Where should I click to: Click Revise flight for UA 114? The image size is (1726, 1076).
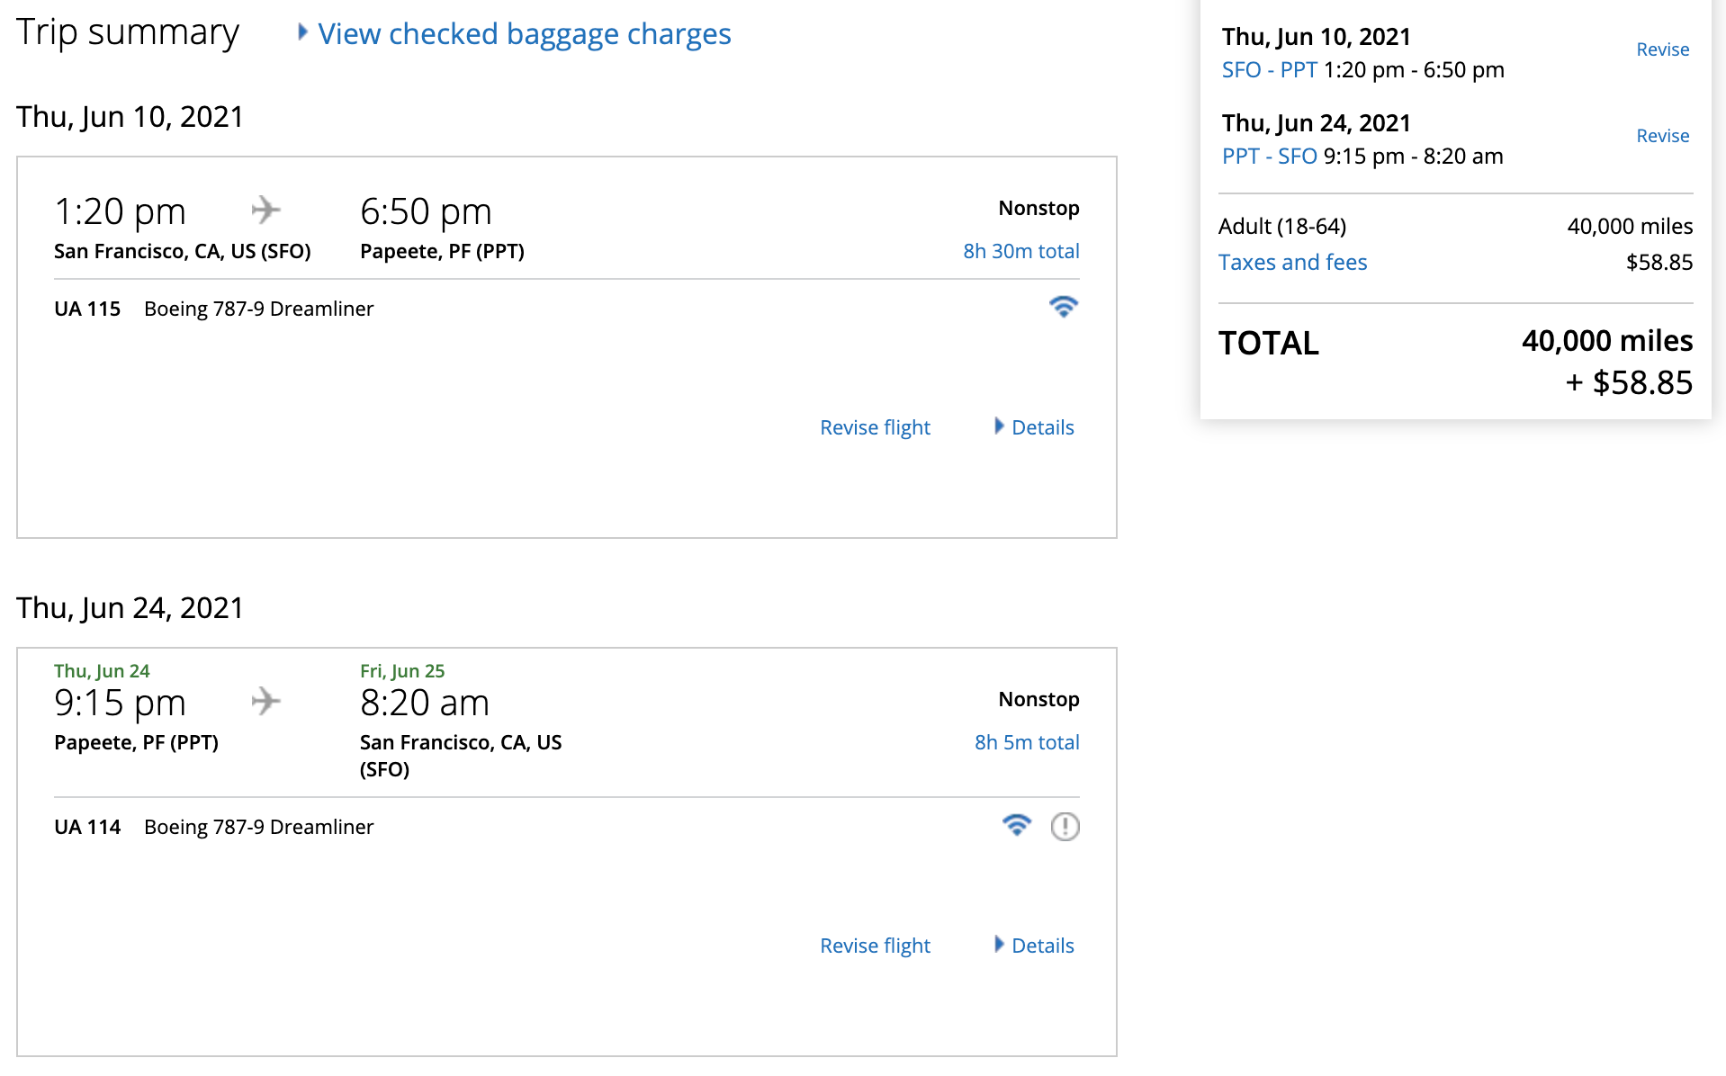[x=875, y=946]
